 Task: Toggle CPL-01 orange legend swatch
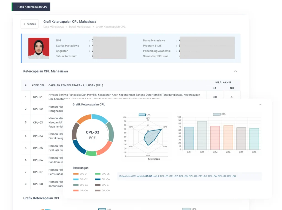[x=76, y=174]
